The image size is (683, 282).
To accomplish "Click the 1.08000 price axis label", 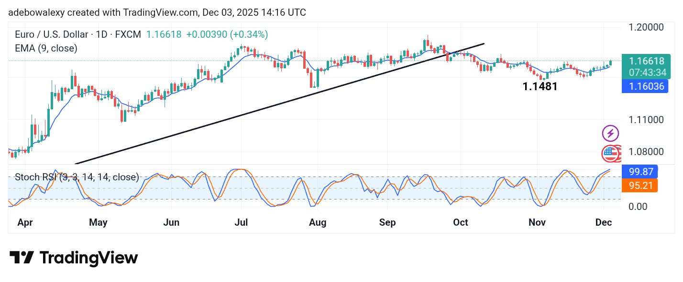I will (647, 152).
